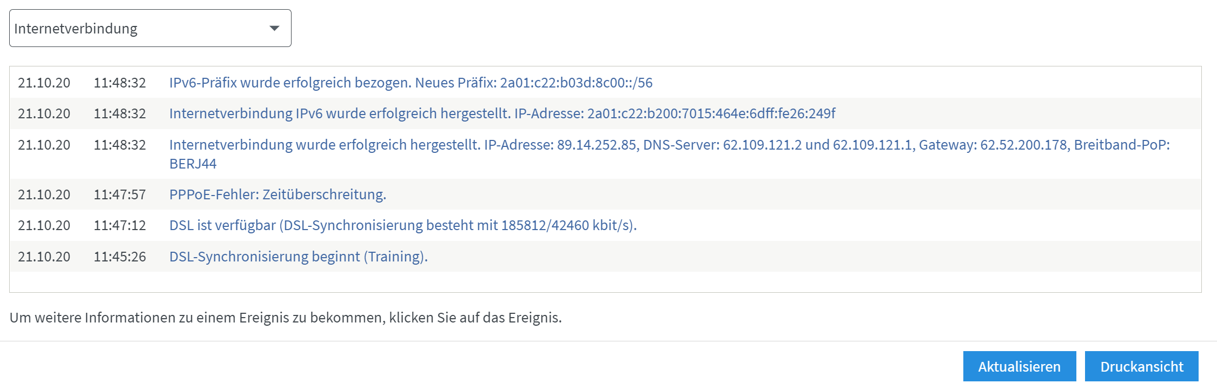Open the Druckansicht print view
This screenshot has height=390, width=1217.
coord(1142,366)
